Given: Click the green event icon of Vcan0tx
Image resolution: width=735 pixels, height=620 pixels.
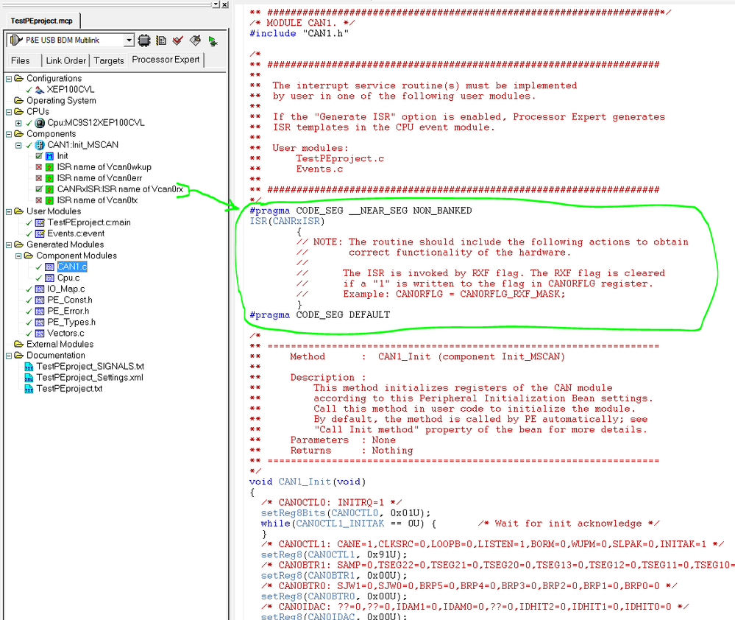Looking at the screenshot, I should [49, 200].
